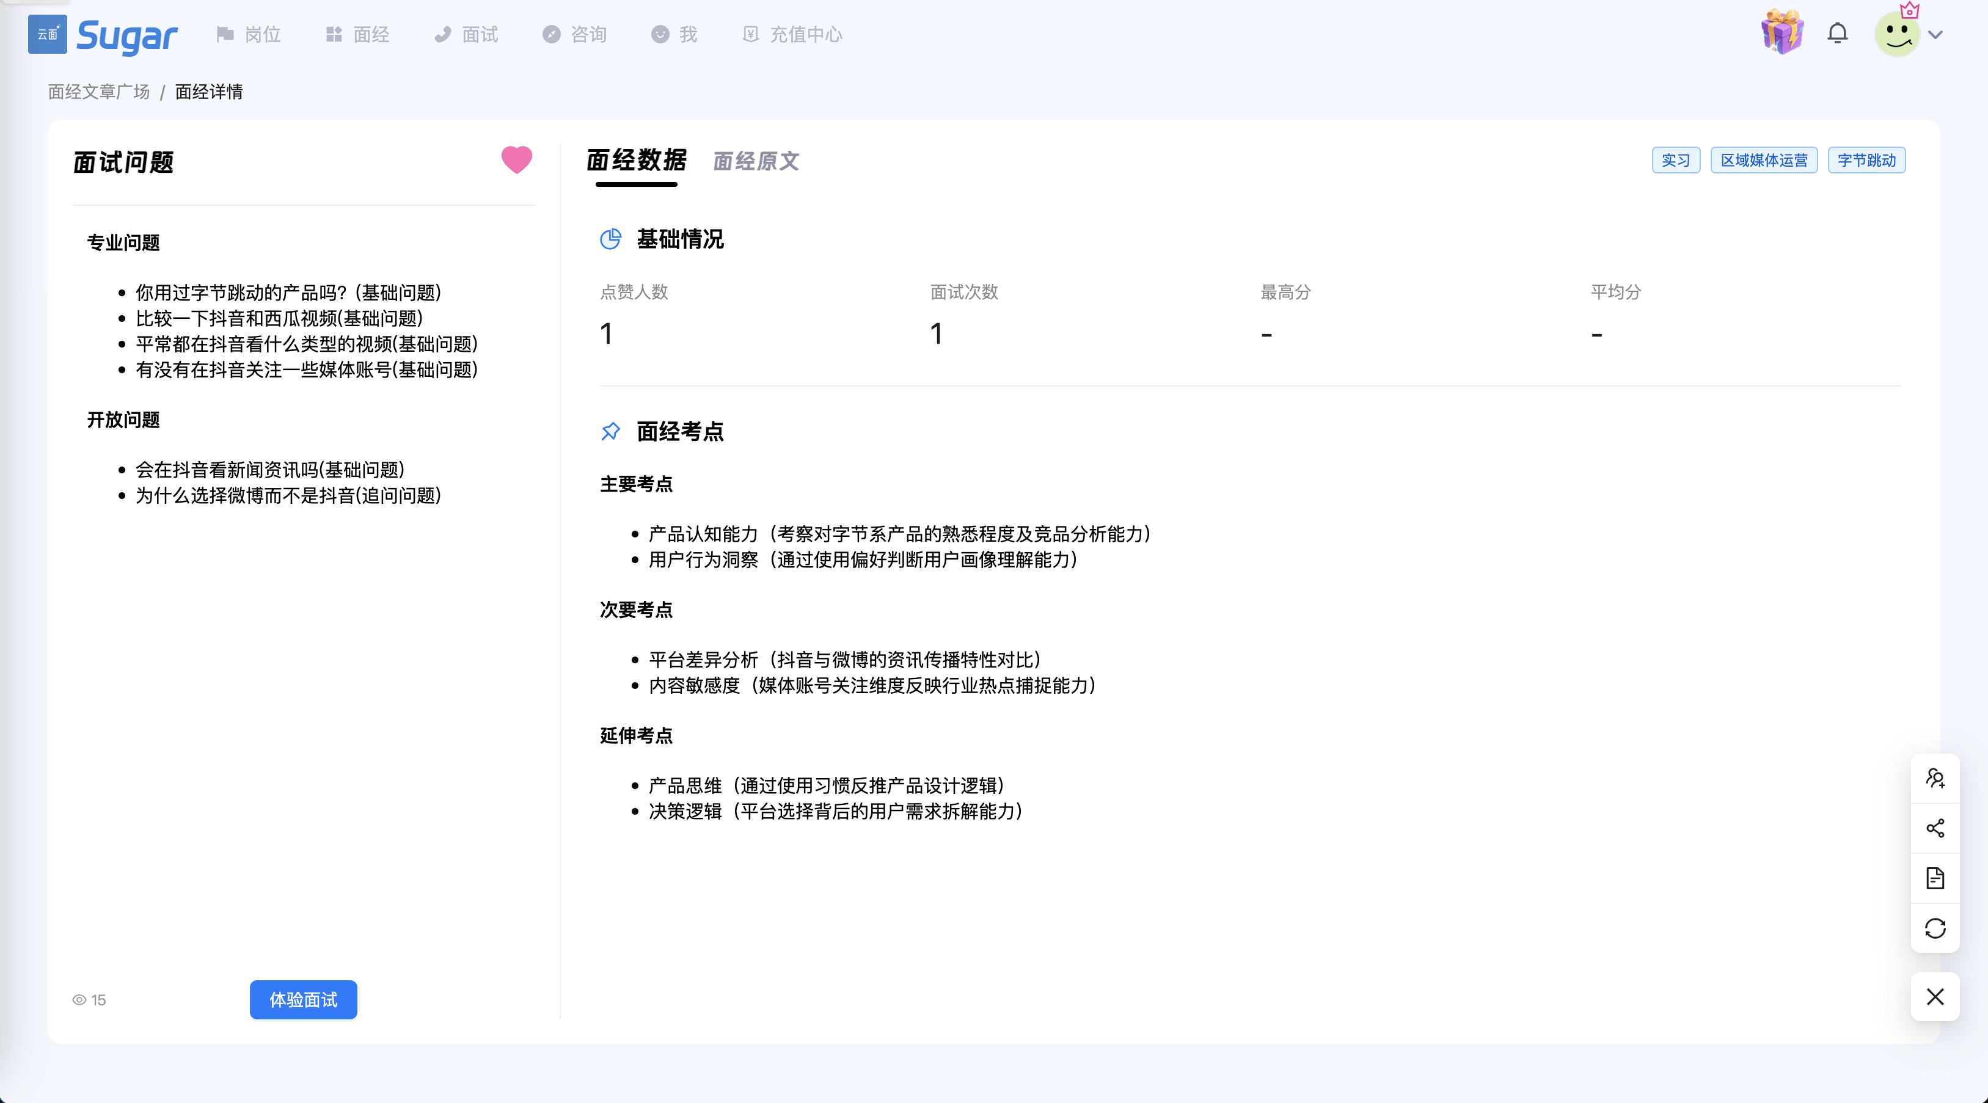Click the 最高分 label
Image resolution: width=1988 pixels, height=1103 pixels.
point(1285,291)
